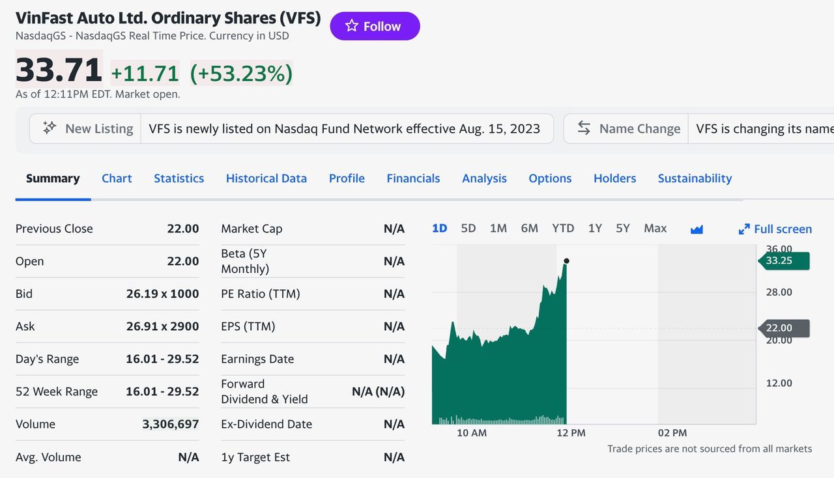Open the Options tab
The height and width of the screenshot is (478, 834).
coord(550,178)
